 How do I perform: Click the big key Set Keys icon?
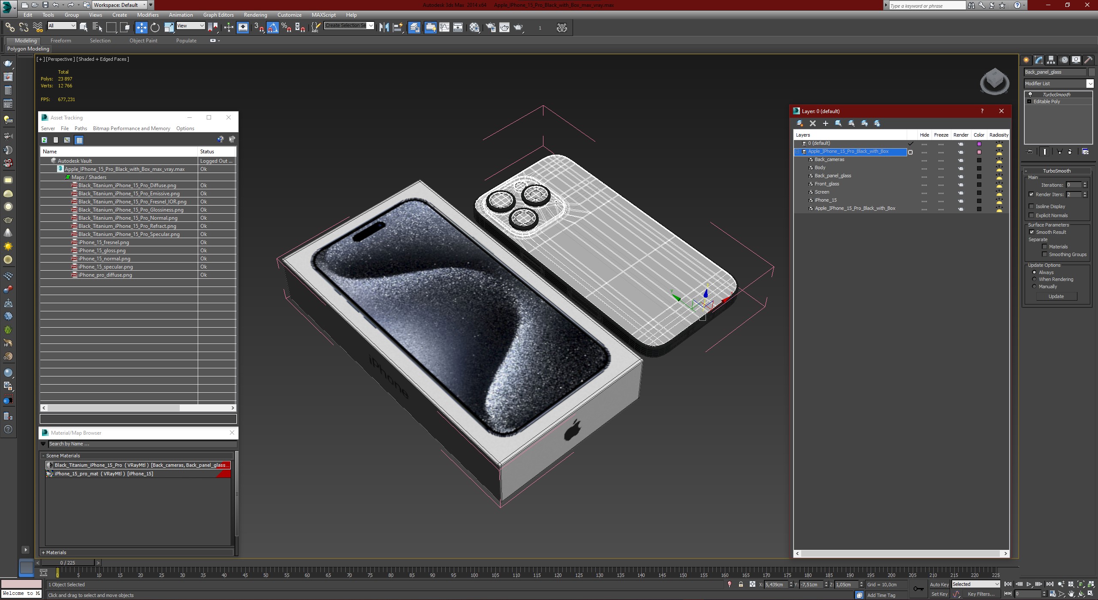[918, 589]
